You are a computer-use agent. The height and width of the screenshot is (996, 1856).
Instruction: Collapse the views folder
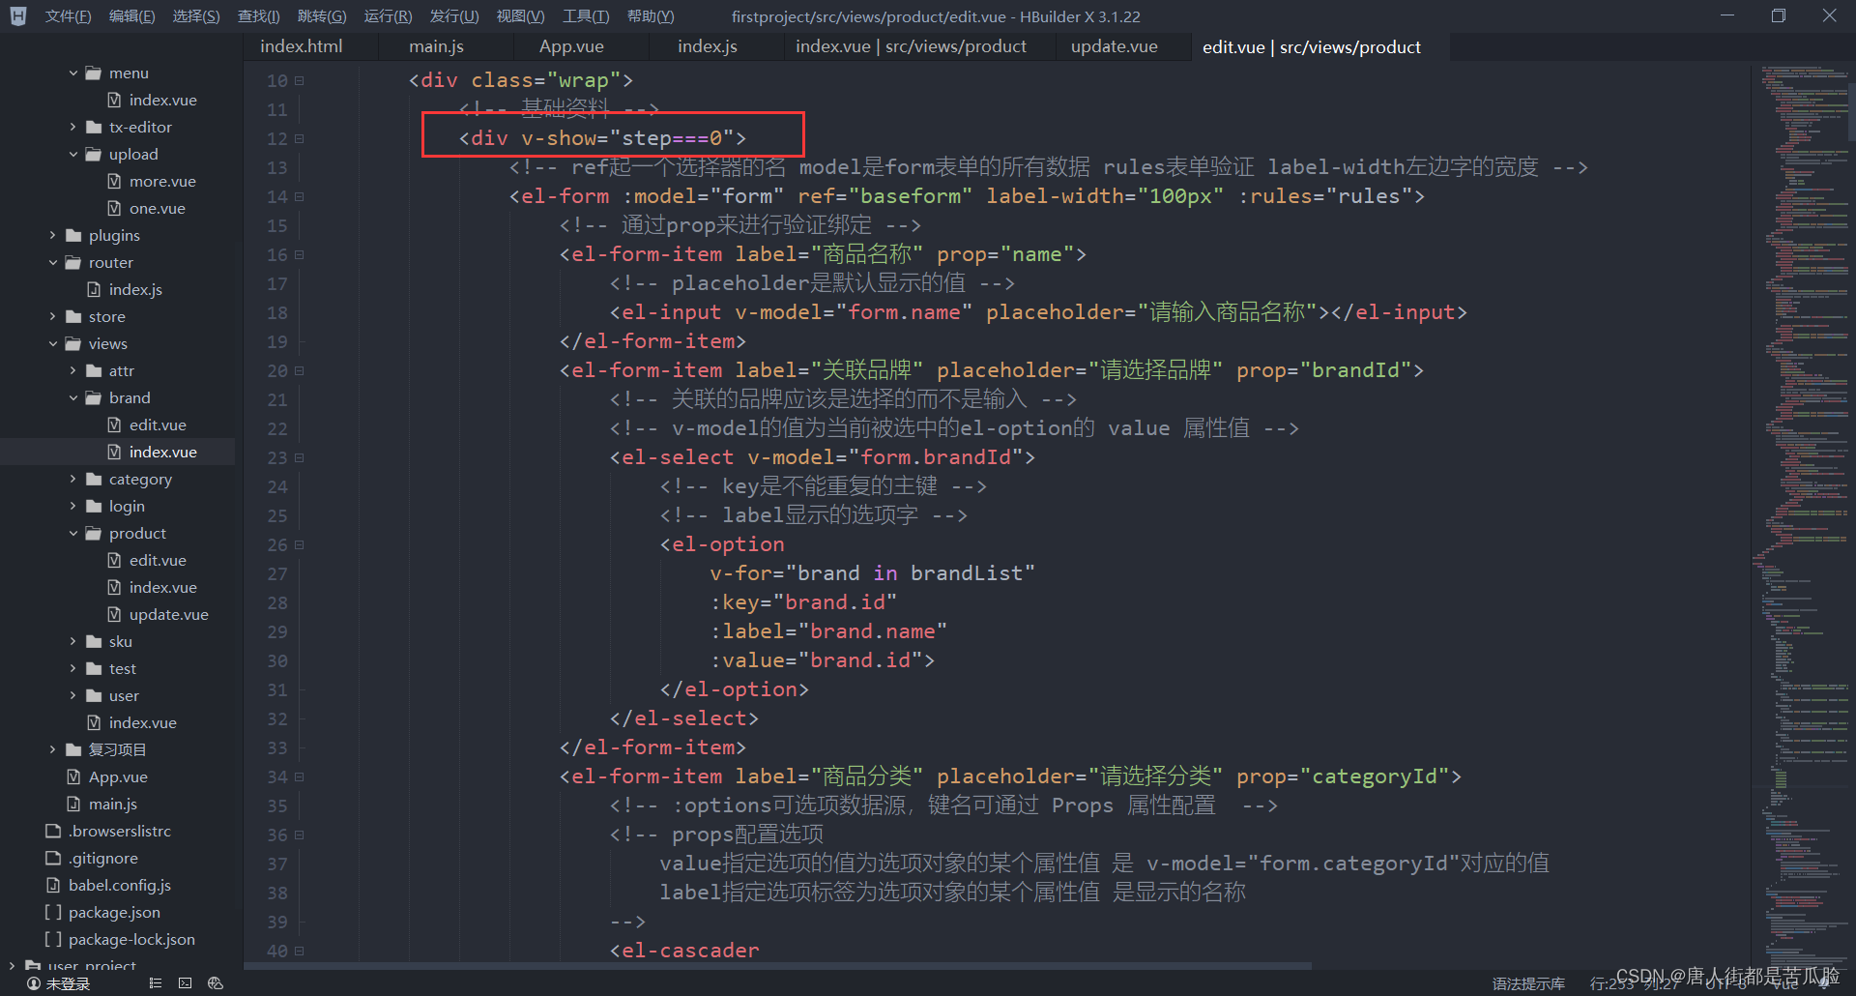tap(53, 343)
